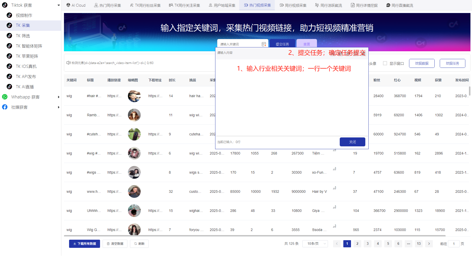Open the 同行视频采集 tool

click(293, 5)
